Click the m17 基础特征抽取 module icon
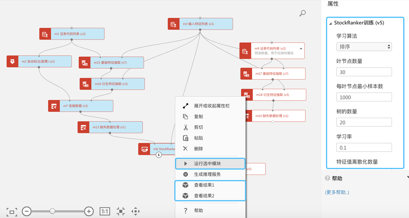Screen dimensions: 409x218 pyautogui.click(x=246, y=74)
